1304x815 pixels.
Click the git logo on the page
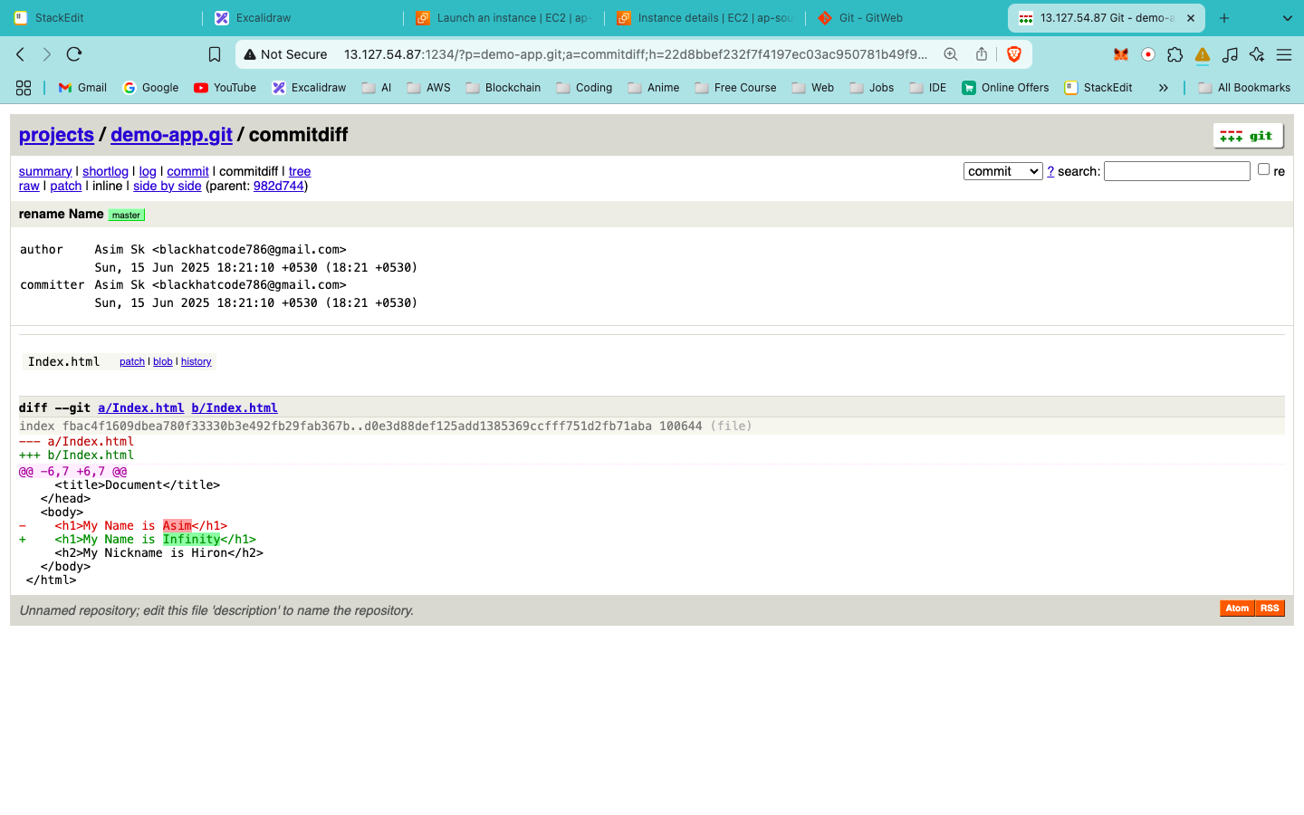[x=1248, y=136]
